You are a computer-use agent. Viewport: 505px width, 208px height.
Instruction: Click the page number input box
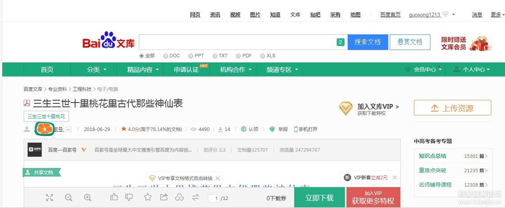(x=213, y=198)
